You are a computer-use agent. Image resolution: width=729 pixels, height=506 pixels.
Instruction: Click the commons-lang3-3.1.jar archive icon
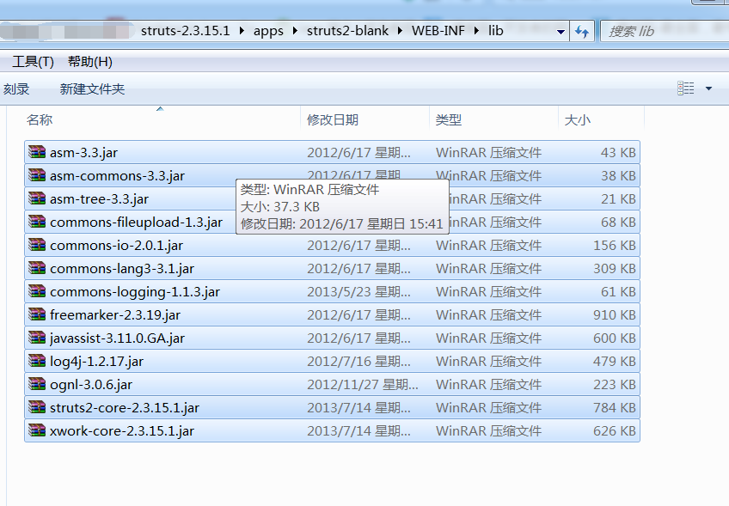click(37, 268)
